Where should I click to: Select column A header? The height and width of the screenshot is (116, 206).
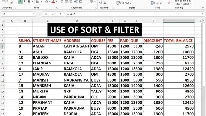tap(12, 21)
